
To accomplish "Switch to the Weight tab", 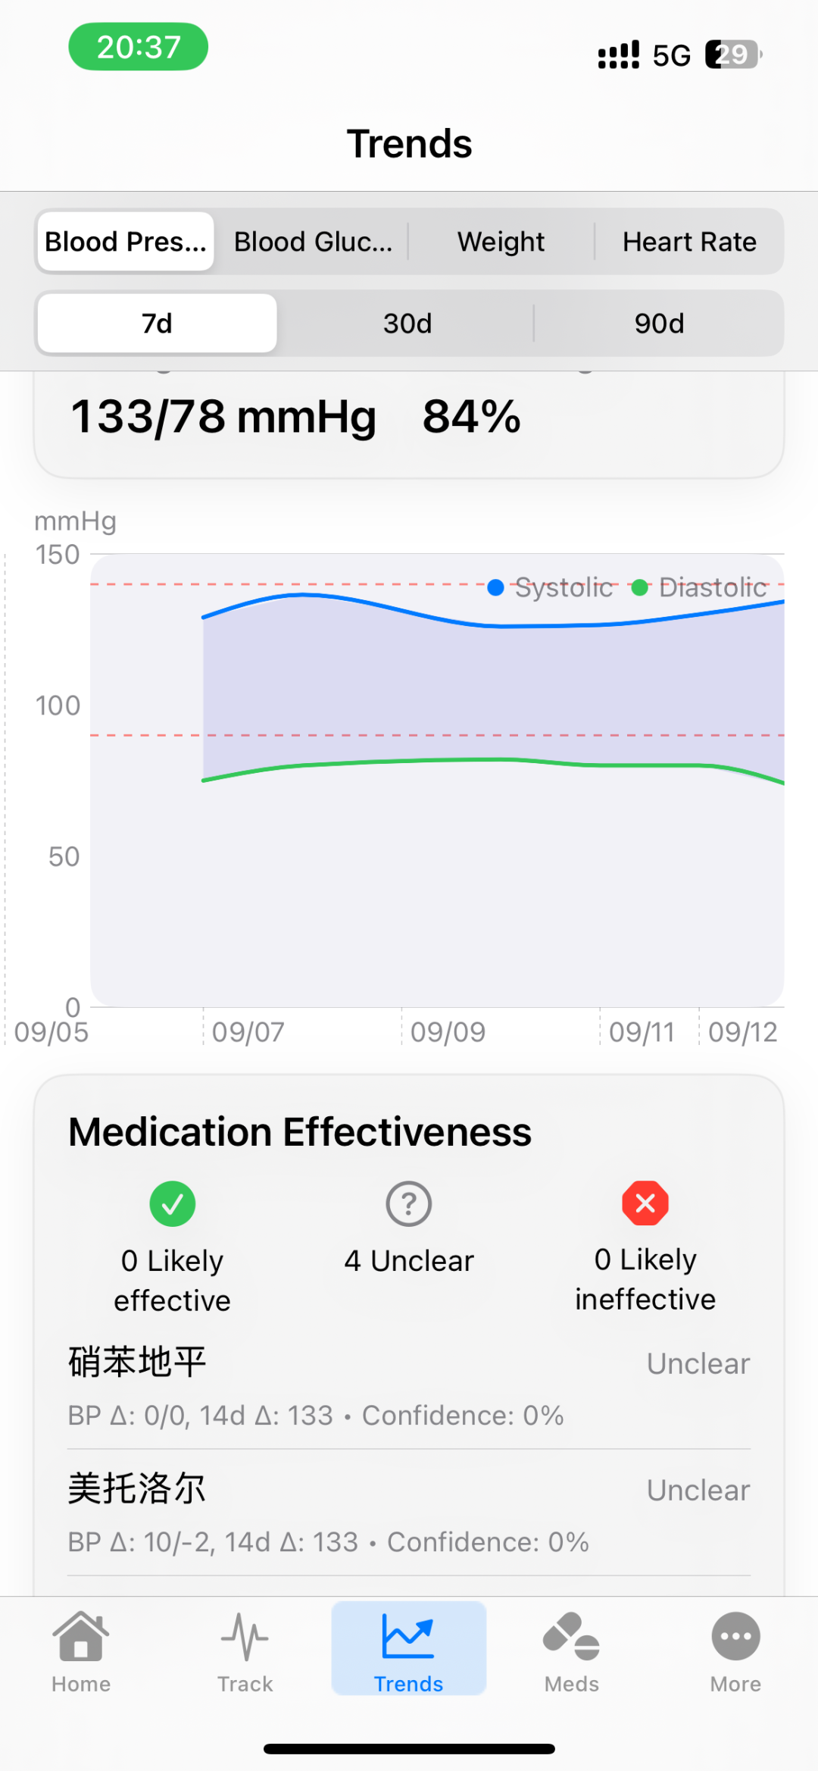I will pyautogui.click(x=501, y=242).
